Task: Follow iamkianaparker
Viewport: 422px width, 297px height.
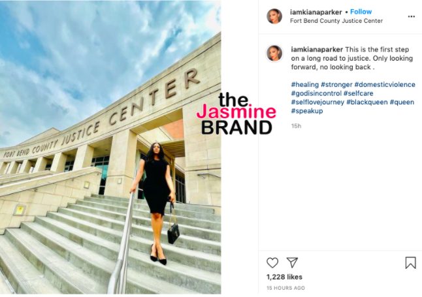Action: [x=361, y=12]
